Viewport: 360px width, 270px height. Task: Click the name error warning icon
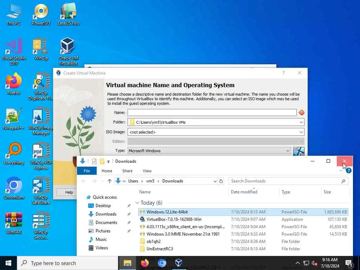pyautogui.click(x=301, y=112)
